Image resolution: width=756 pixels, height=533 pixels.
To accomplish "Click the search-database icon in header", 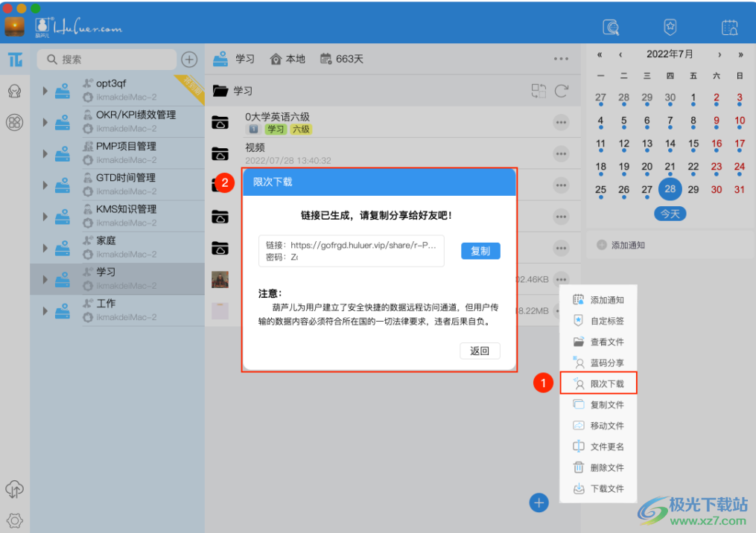I will (611, 27).
